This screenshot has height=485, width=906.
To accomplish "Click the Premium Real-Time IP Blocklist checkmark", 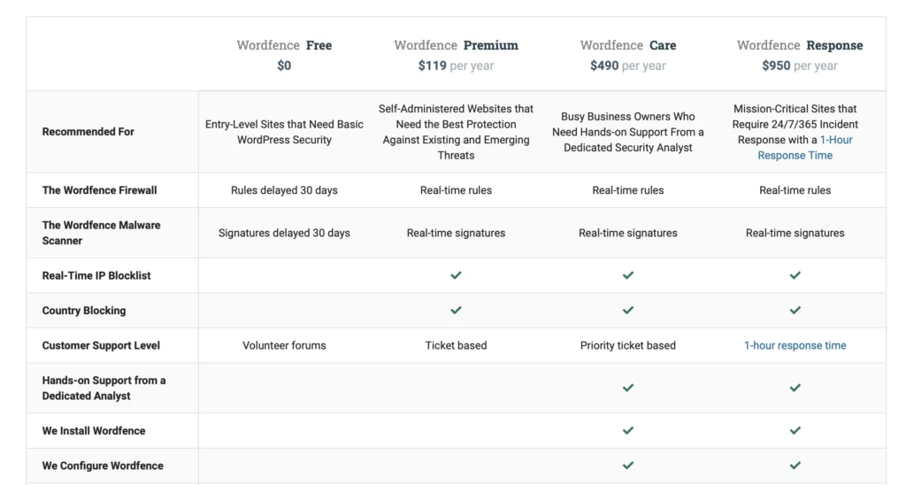I will (456, 275).
